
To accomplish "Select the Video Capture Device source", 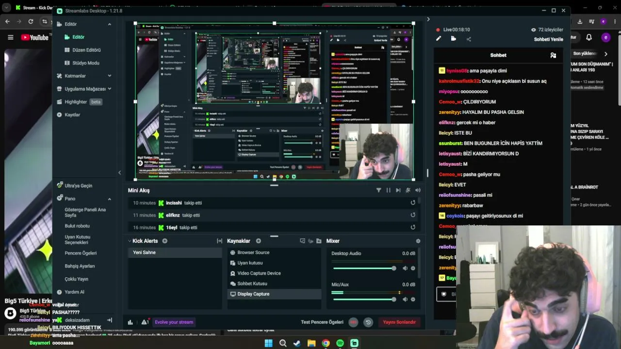I will [x=274, y=273].
